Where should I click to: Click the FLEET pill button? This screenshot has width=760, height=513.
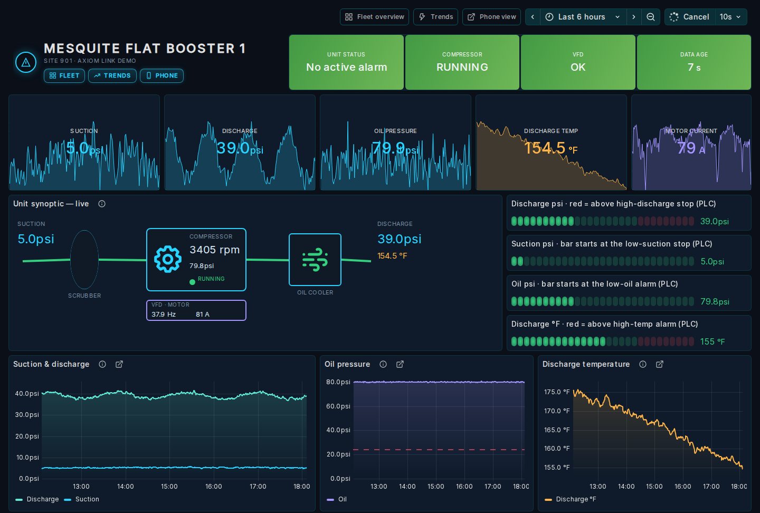tap(64, 75)
